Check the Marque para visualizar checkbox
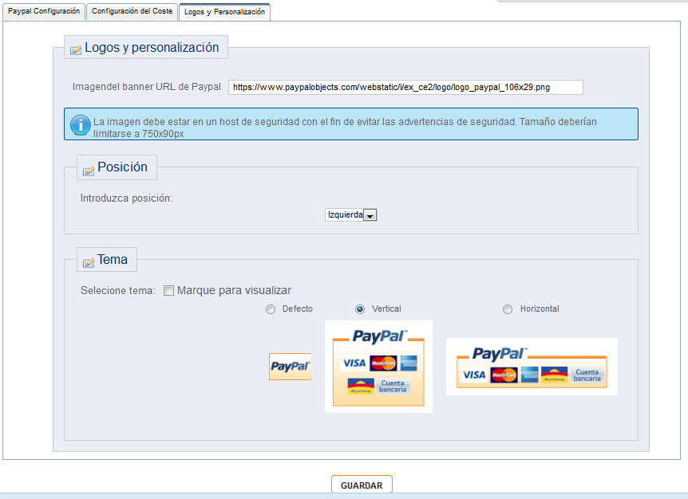 coord(168,290)
